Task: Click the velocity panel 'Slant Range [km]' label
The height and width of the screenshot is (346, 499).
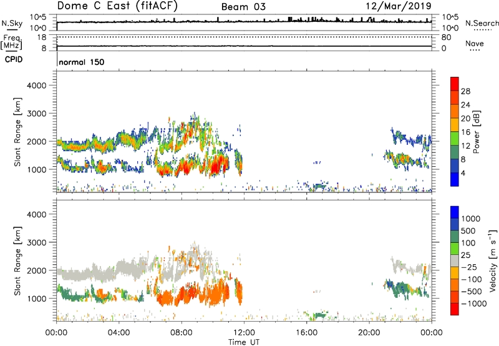Action: [18, 261]
